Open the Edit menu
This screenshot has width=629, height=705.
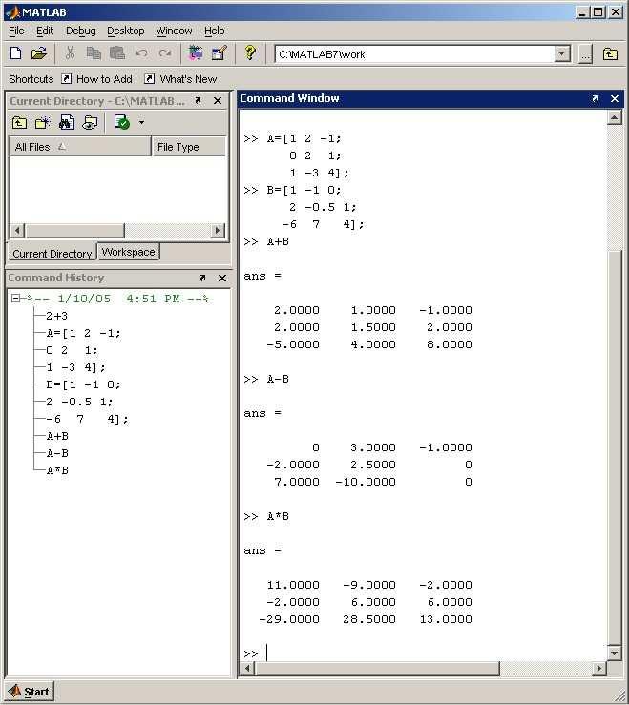(45, 31)
